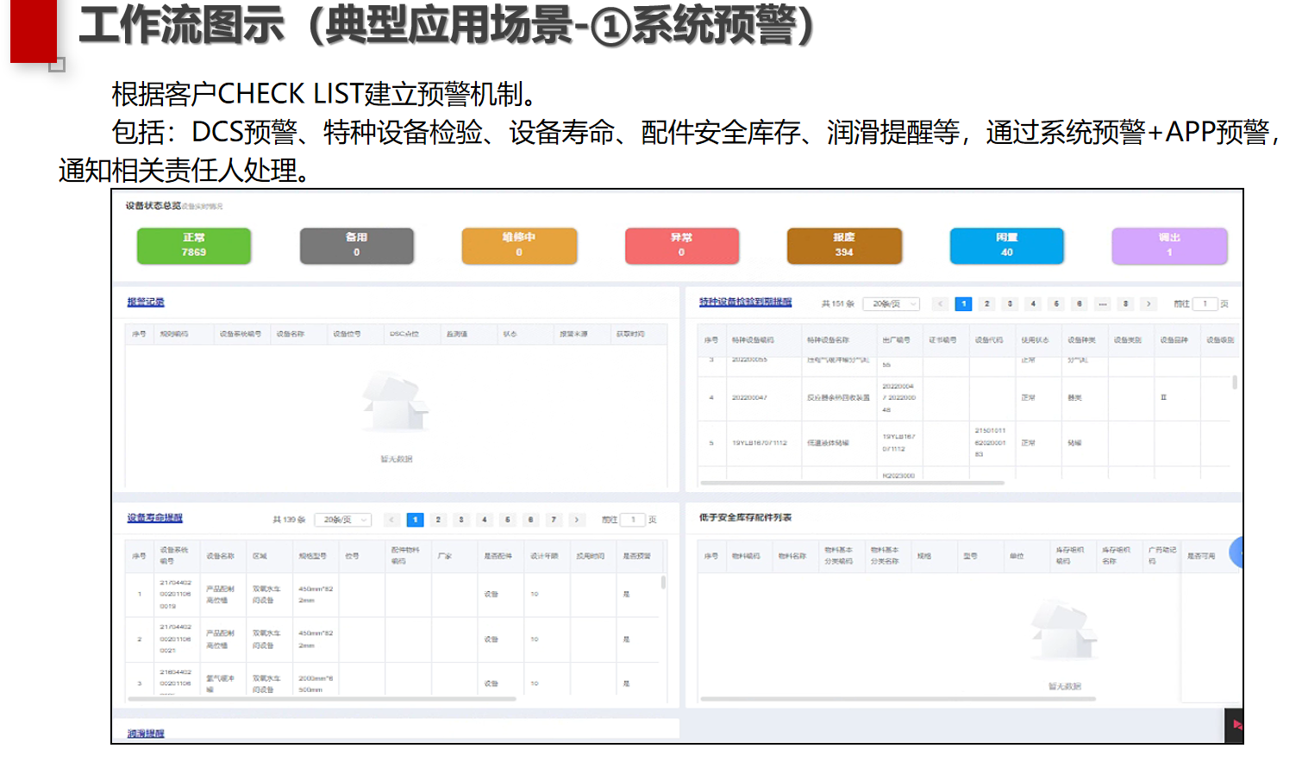Viewport: 1302px width, 761px height.
Task: Click the horizontal scrollbar under equipment life table
Action: tap(322, 699)
